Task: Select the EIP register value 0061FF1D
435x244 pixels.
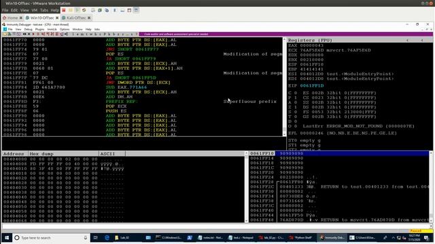Action: pos(312,86)
